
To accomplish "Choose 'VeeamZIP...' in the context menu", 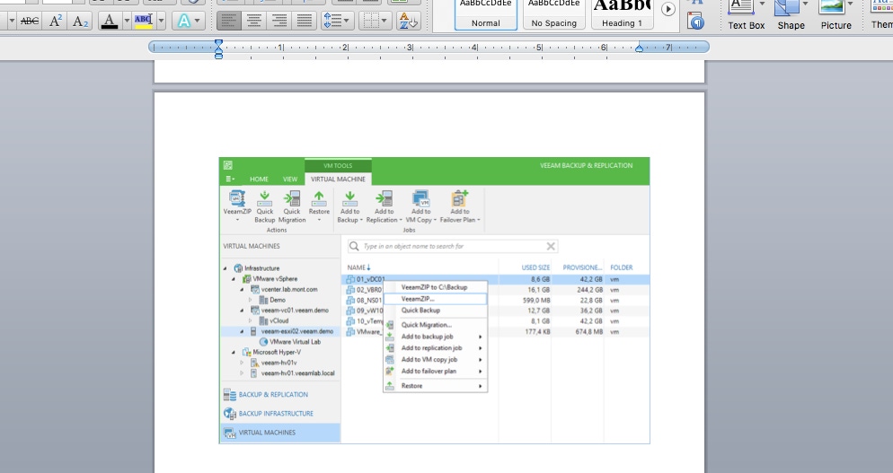I will coord(435,299).
